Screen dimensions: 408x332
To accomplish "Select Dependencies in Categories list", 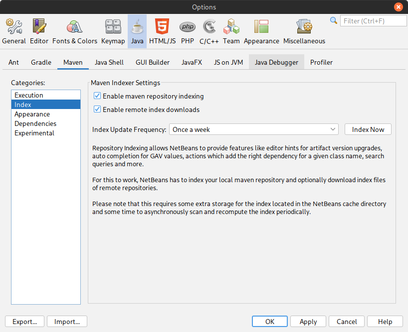I will click(46, 123).
